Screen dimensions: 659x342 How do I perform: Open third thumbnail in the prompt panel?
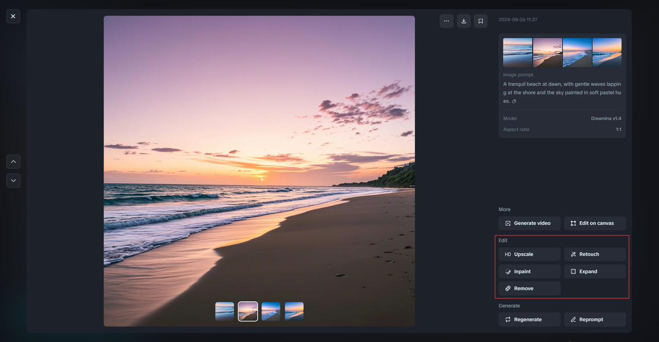pos(577,52)
